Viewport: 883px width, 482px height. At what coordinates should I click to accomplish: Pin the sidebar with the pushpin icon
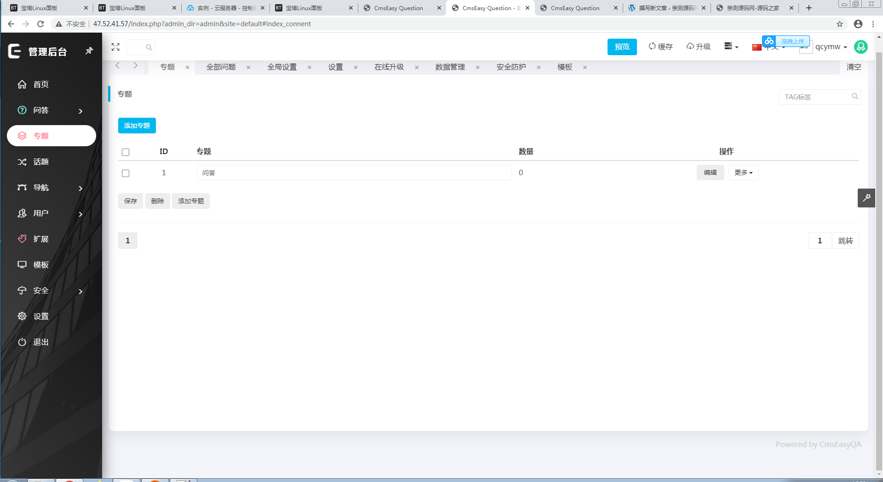pyautogui.click(x=89, y=51)
